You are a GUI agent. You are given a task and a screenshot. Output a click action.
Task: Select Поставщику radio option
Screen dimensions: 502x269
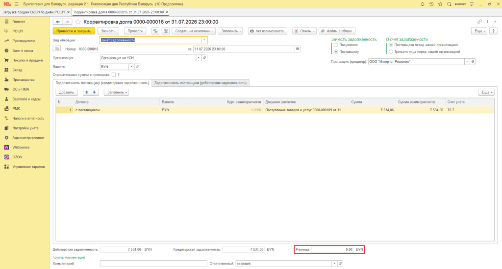click(336, 51)
